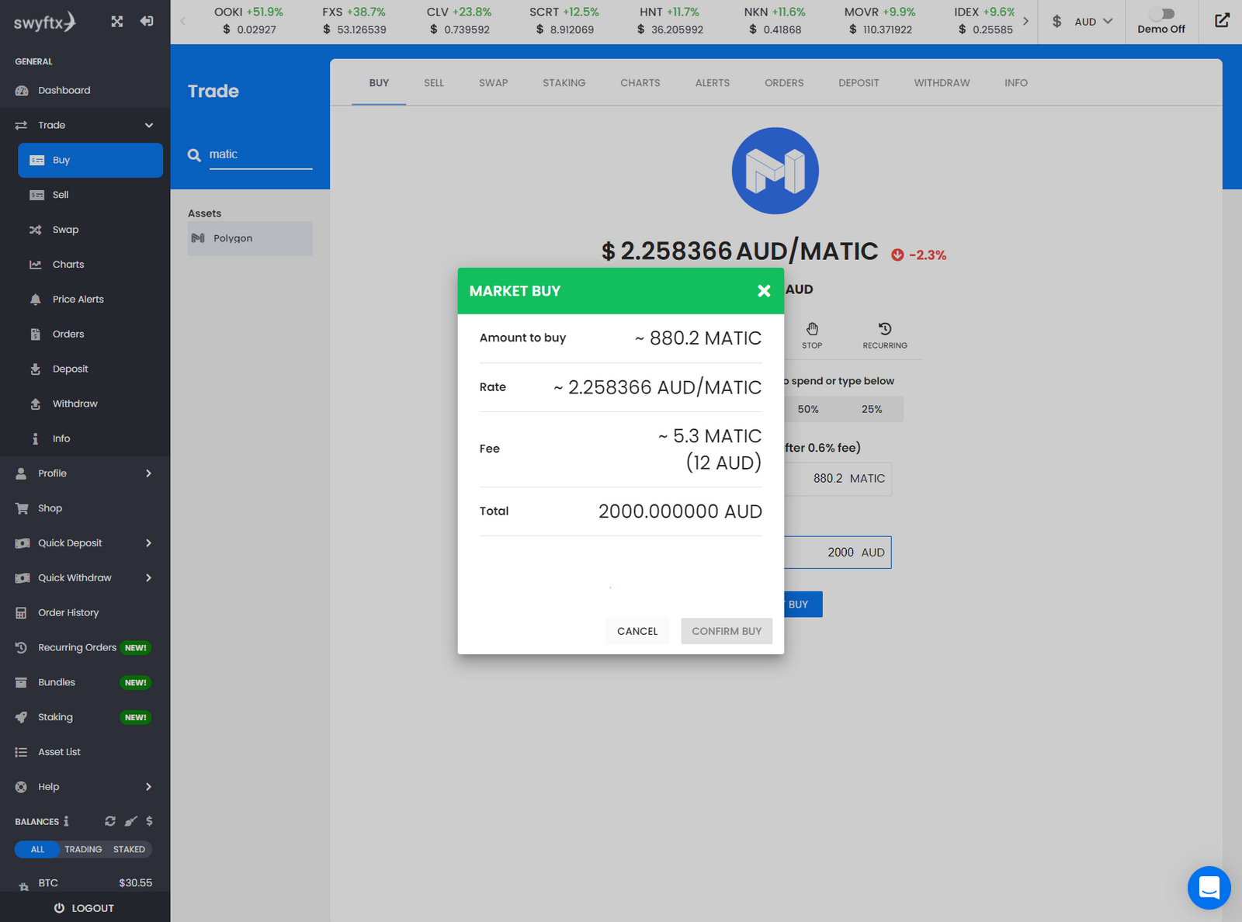The image size is (1242, 922).
Task: Click the swyftx logo
Action: tap(44, 22)
